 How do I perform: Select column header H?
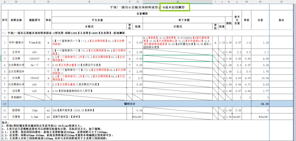[x=178, y=2]
